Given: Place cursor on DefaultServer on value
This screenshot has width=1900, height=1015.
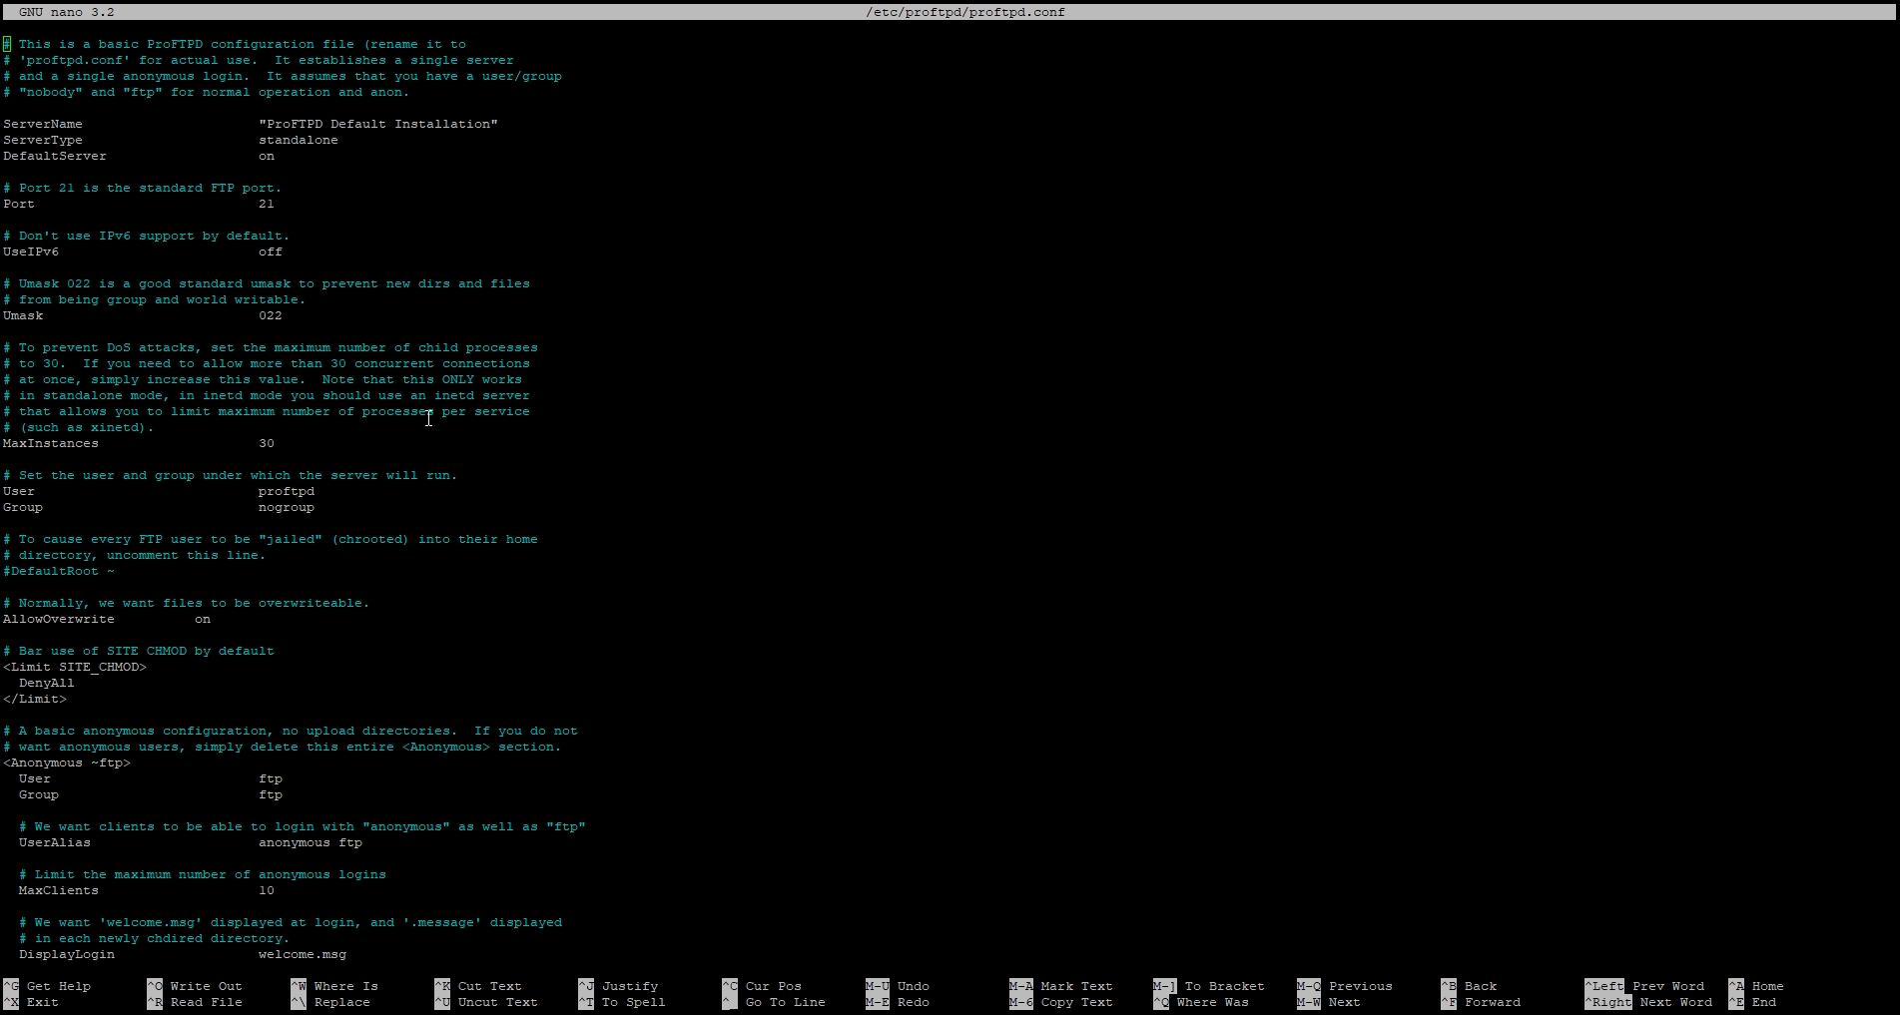Looking at the screenshot, I should 267,156.
